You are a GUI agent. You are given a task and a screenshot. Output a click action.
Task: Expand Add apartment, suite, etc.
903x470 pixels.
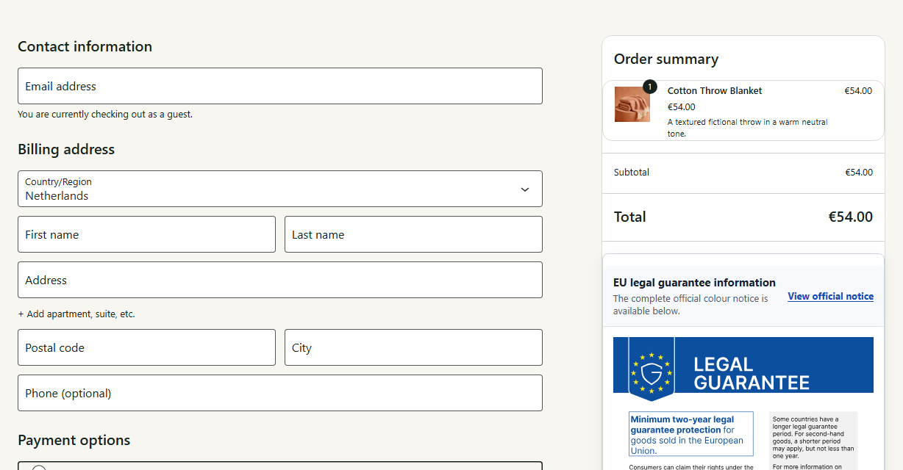[76, 314]
